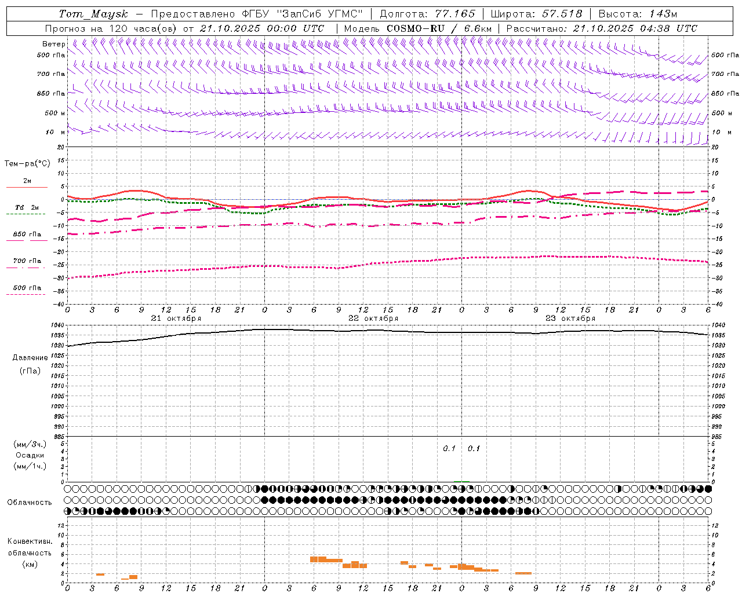Click the "Конвективн." convective cloud label

pyautogui.click(x=30, y=541)
